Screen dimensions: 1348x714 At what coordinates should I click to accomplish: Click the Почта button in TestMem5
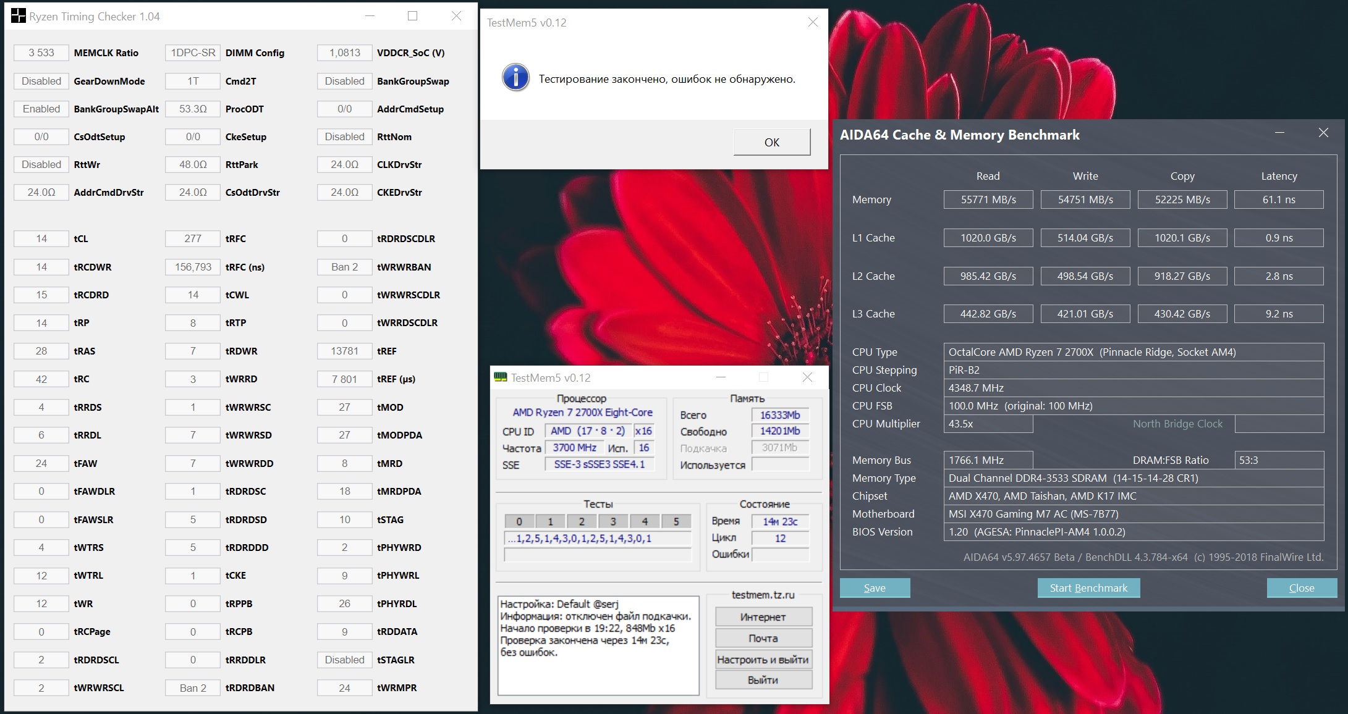tap(763, 638)
